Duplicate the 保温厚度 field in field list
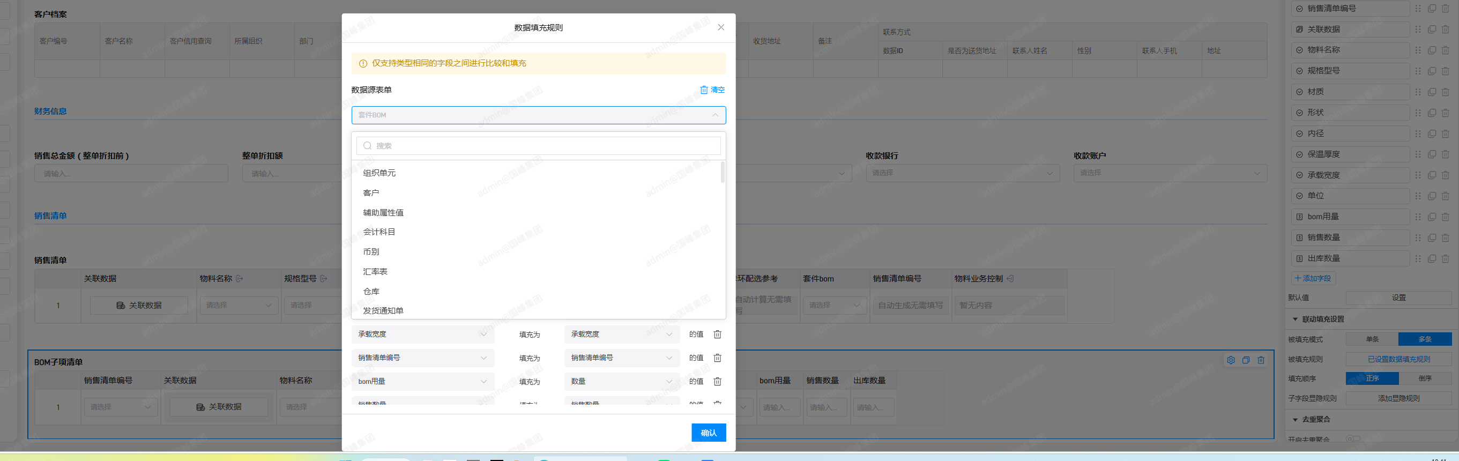 pos(1432,154)
